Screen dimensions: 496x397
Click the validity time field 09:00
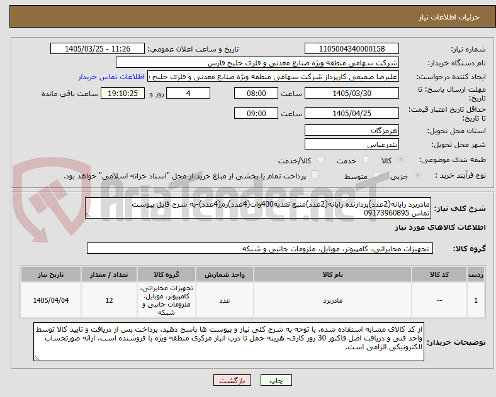(x=256, y=113)
